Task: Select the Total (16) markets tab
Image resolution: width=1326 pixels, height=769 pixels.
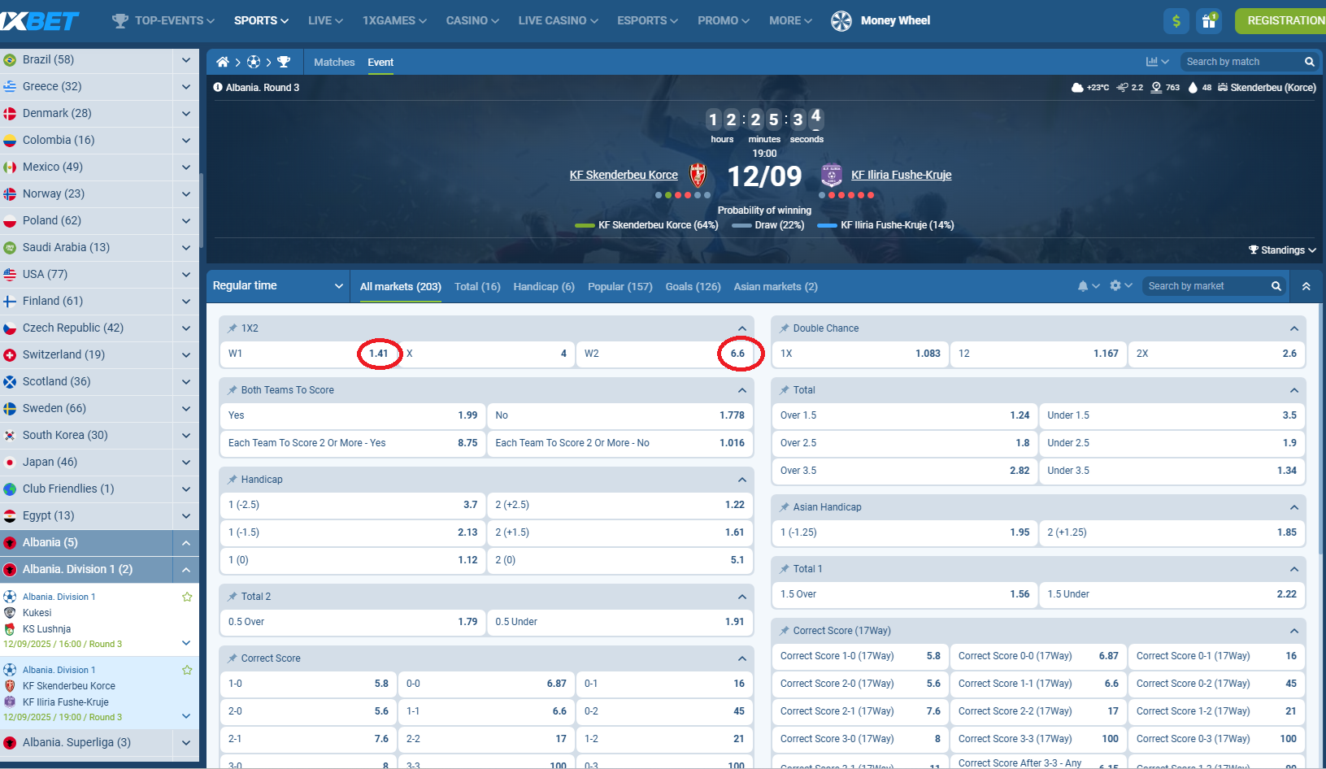Action: [477, 286]
